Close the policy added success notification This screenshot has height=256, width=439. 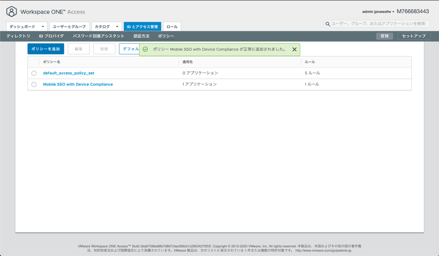pyautogui.click(x=294, y=49)
